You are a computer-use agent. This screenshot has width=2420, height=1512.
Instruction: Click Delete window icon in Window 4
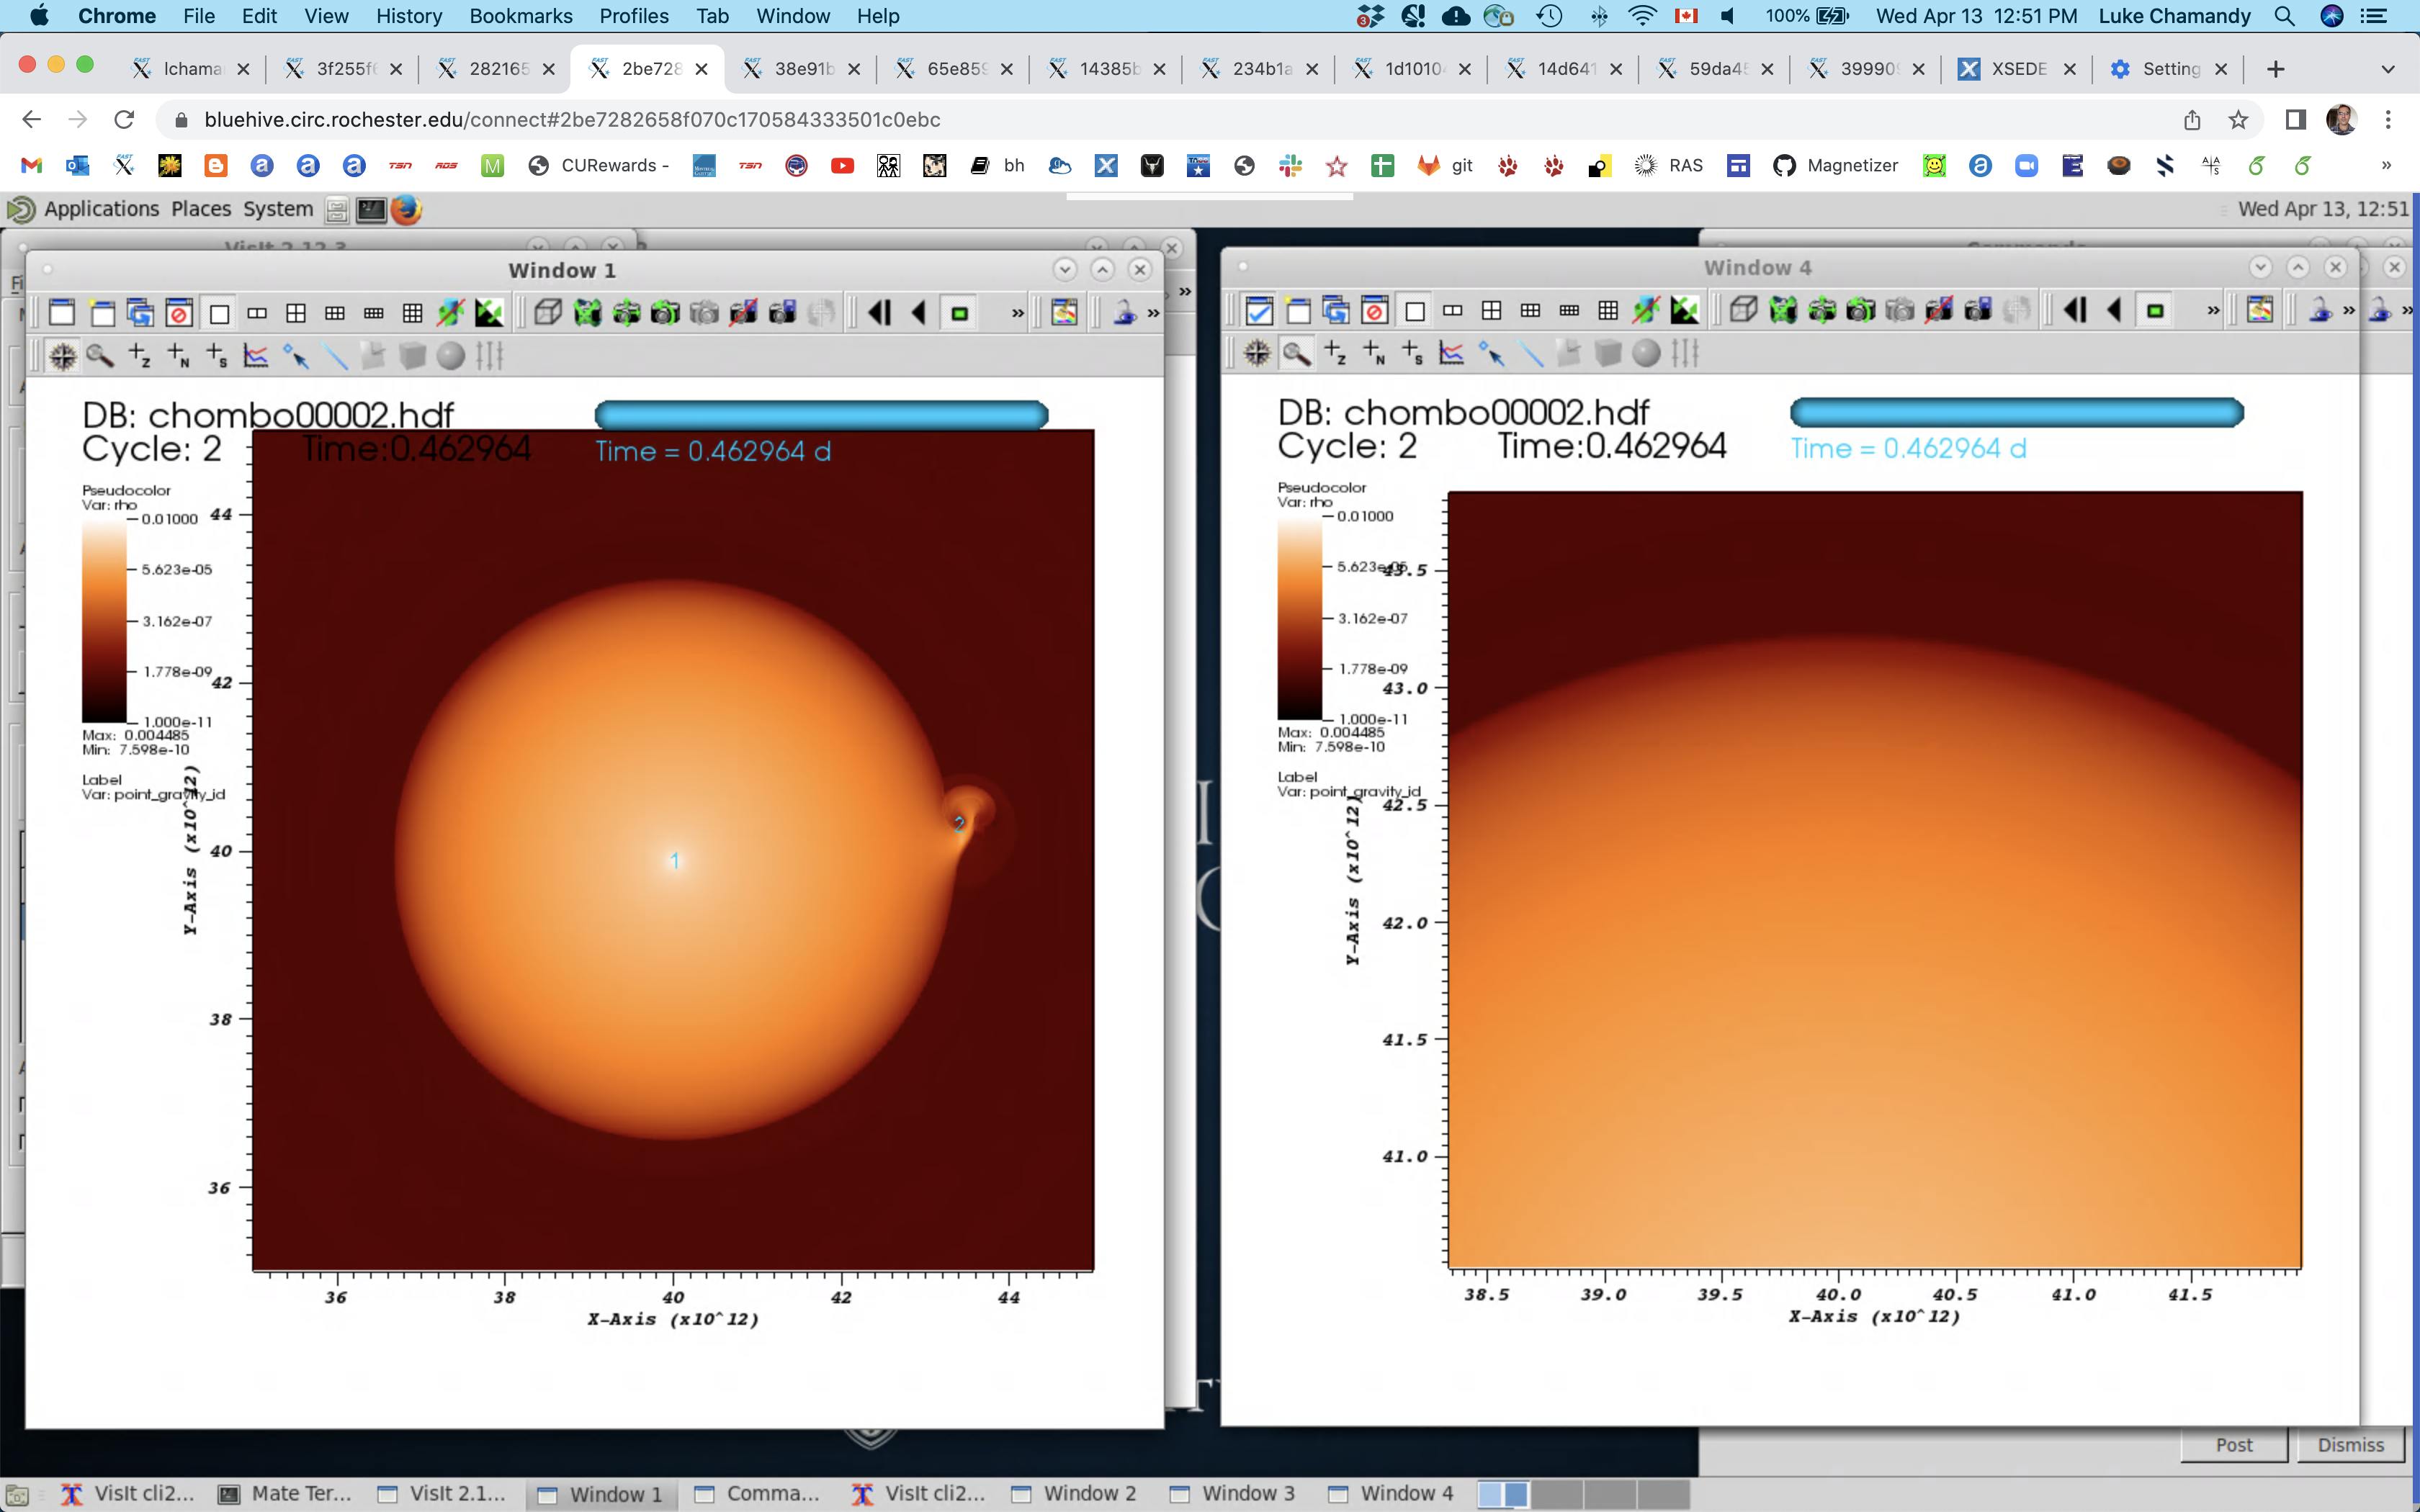coord(1375,310)
